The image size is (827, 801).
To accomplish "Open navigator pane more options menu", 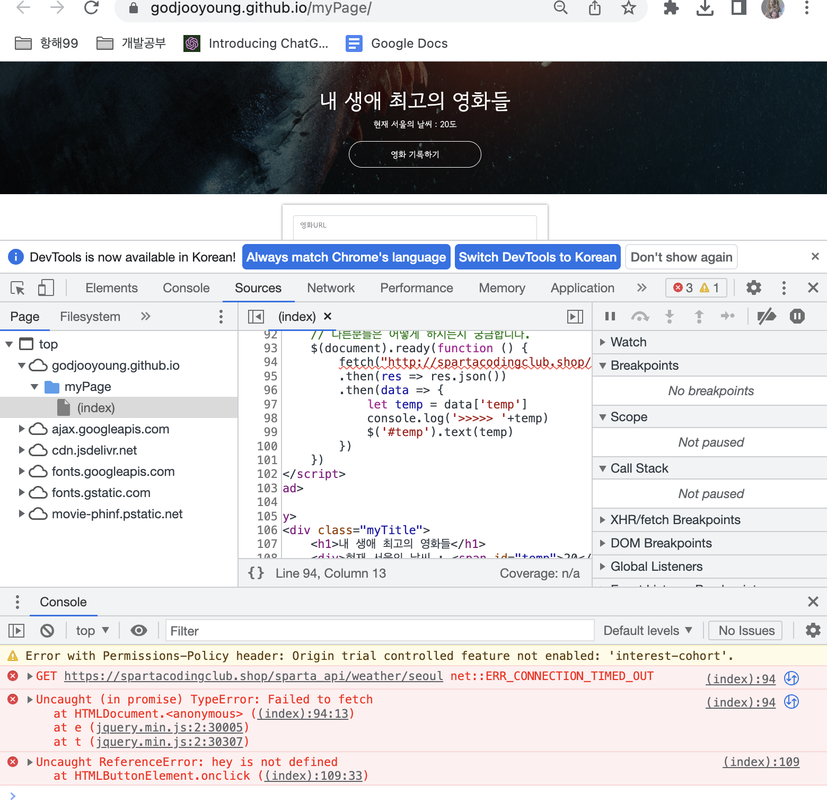I will coord(221,317).
